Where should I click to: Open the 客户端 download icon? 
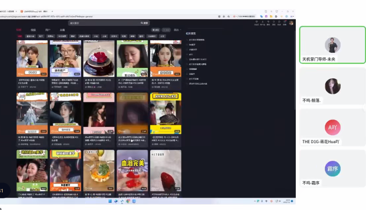tap(263, 23)
